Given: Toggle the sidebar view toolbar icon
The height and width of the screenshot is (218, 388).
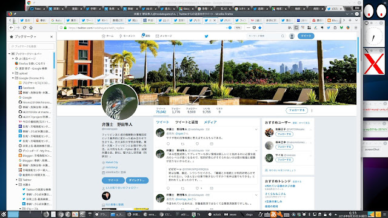Looking at the screenshot, I should click(x=296, y=28).
